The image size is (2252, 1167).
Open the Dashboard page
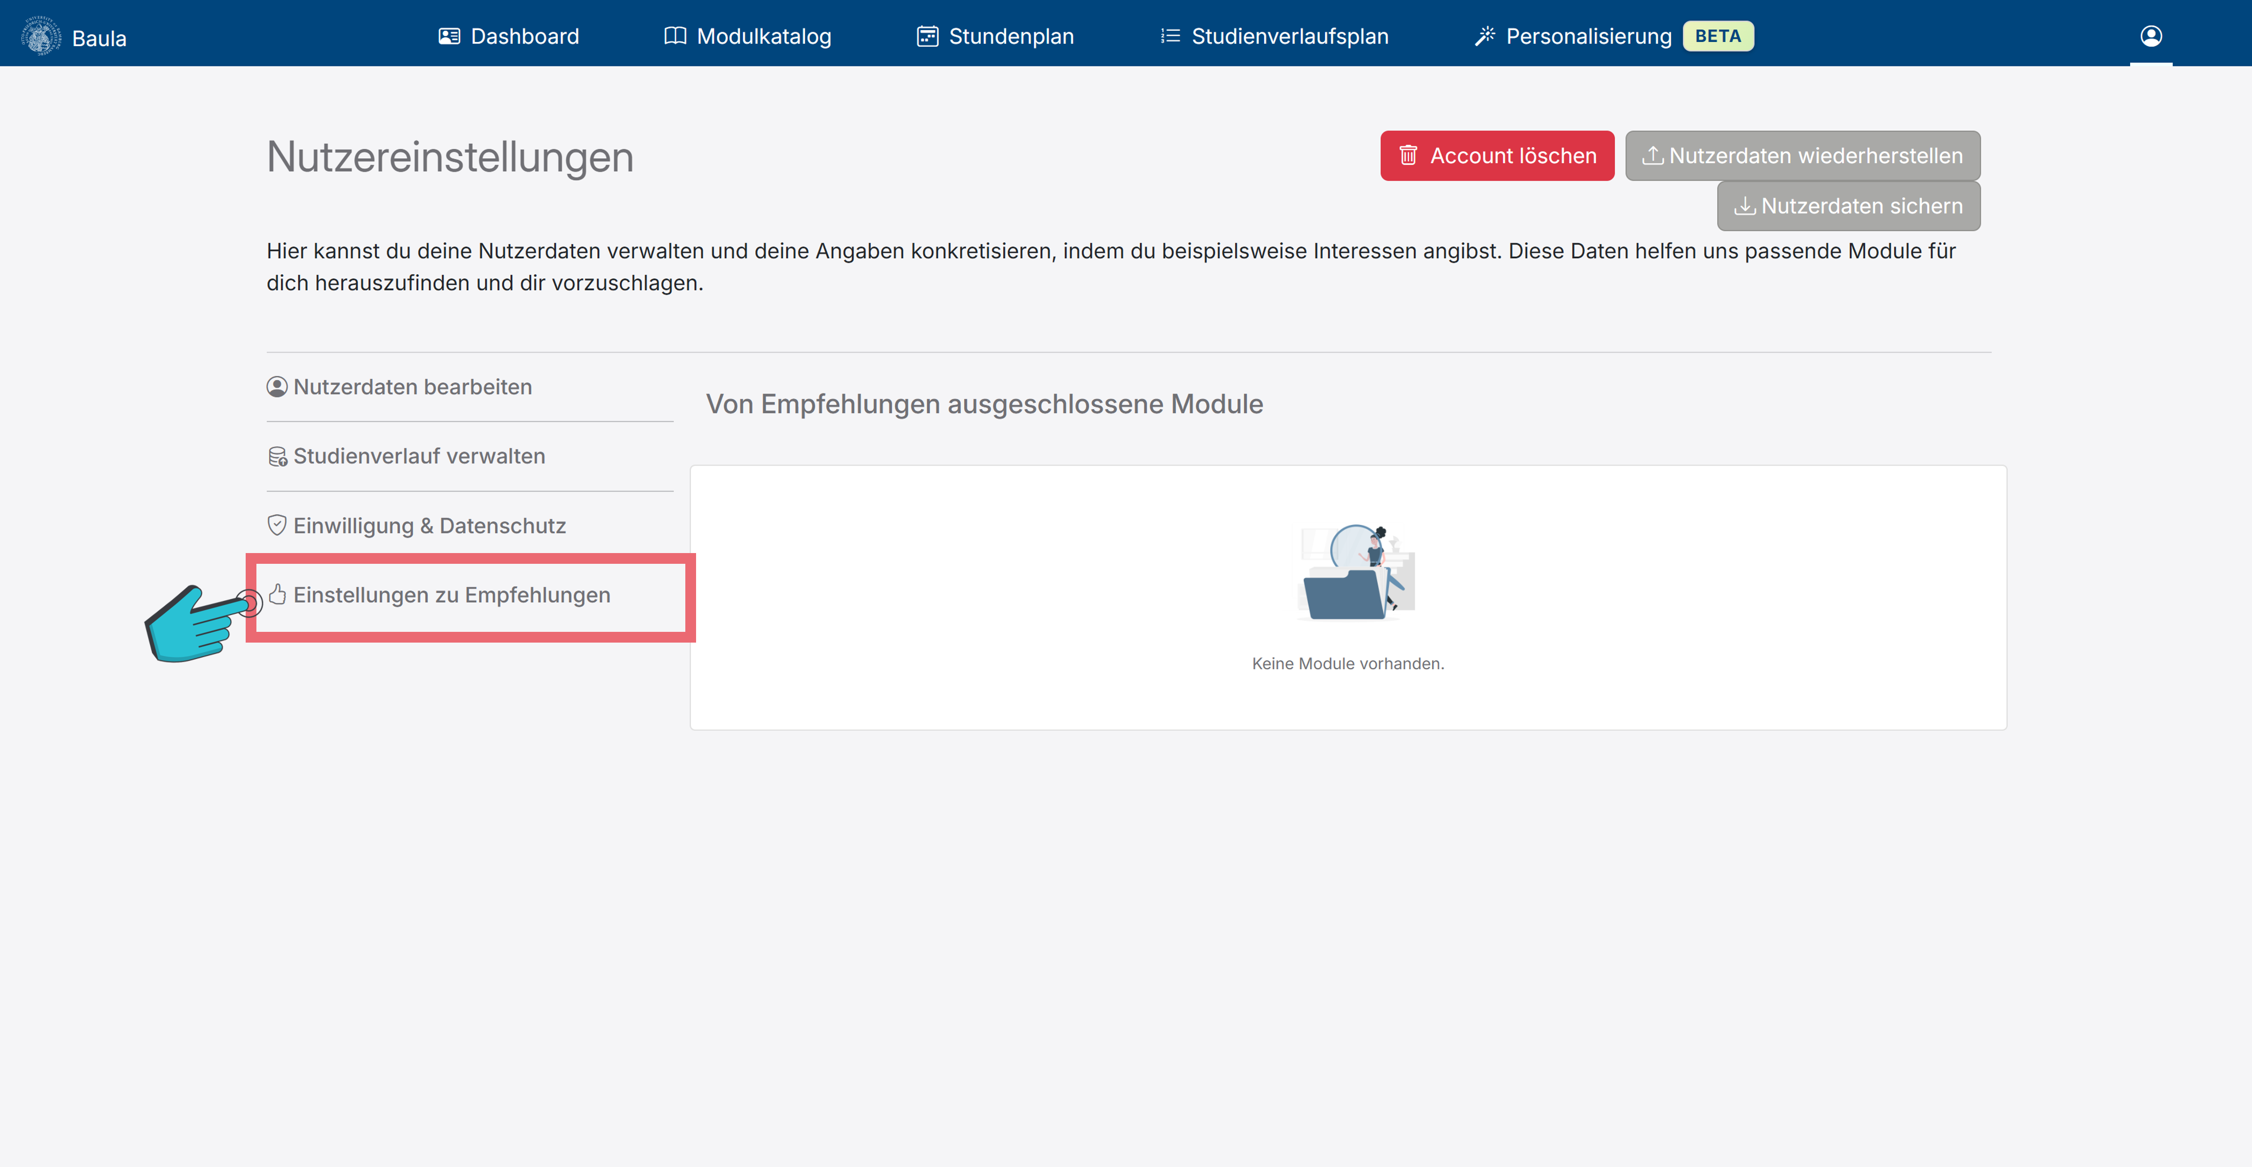pyautogui.click(x=508, y=36)
